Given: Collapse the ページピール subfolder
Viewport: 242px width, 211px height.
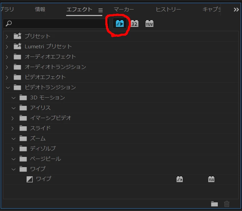Looking at the screenshot, I should click(14, 159).
